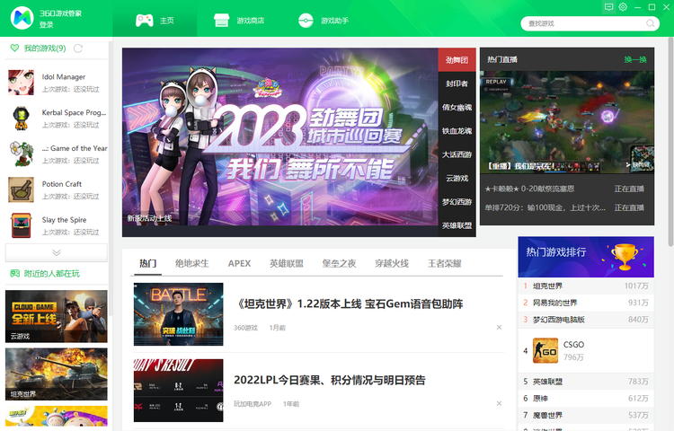Expand the my games list chevron
This screenshot has height=431, width=674.
click(x=57, y=252)
